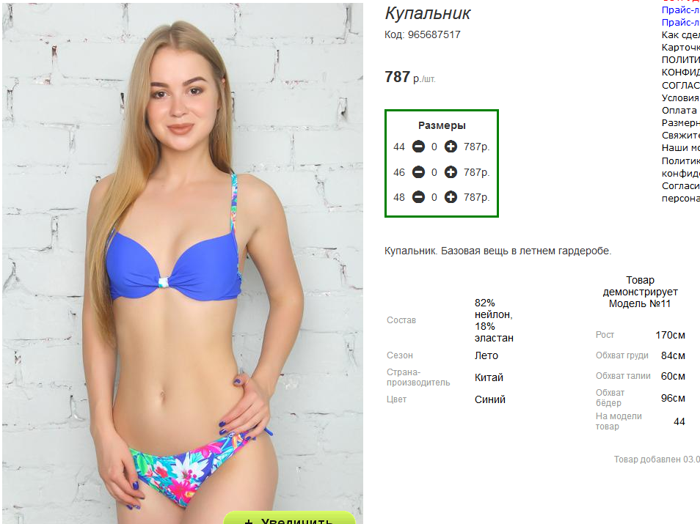700x524 pixels.
Task: Open the Условия sidebar link
Action: (680, 97)
